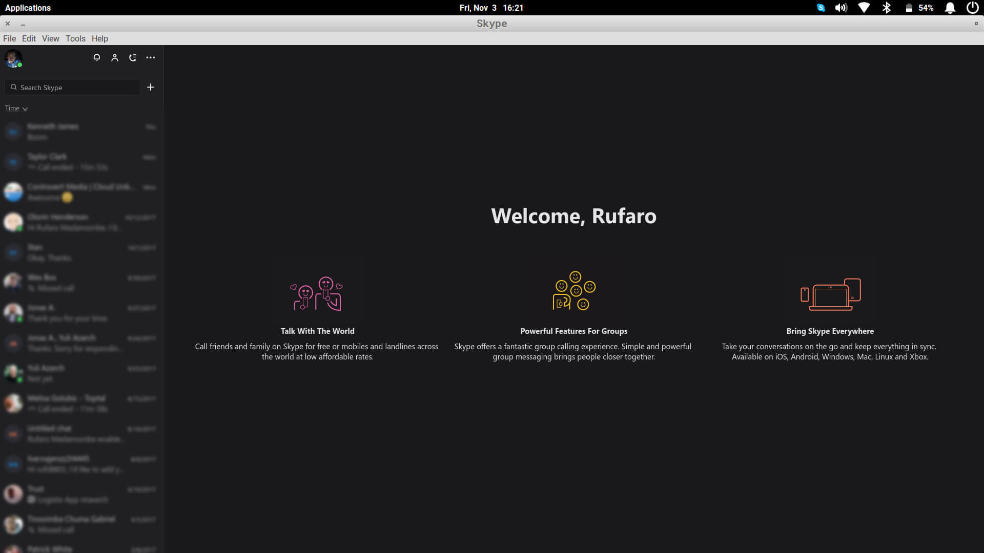Open the Help menu

click(99, 38)
